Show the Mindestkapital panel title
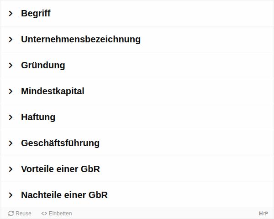This screenshot has height=219, width=274. pyautogui.click(x=53, y=92)
